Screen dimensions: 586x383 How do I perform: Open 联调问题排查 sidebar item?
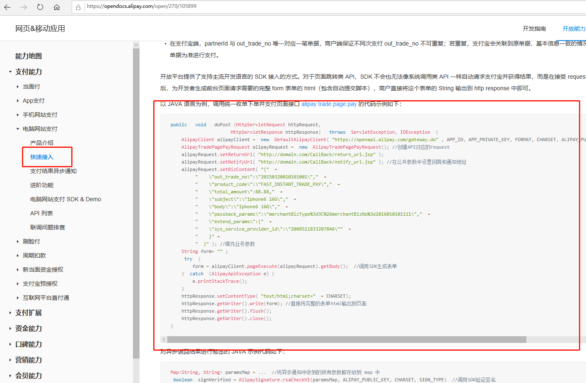point(48,227)
